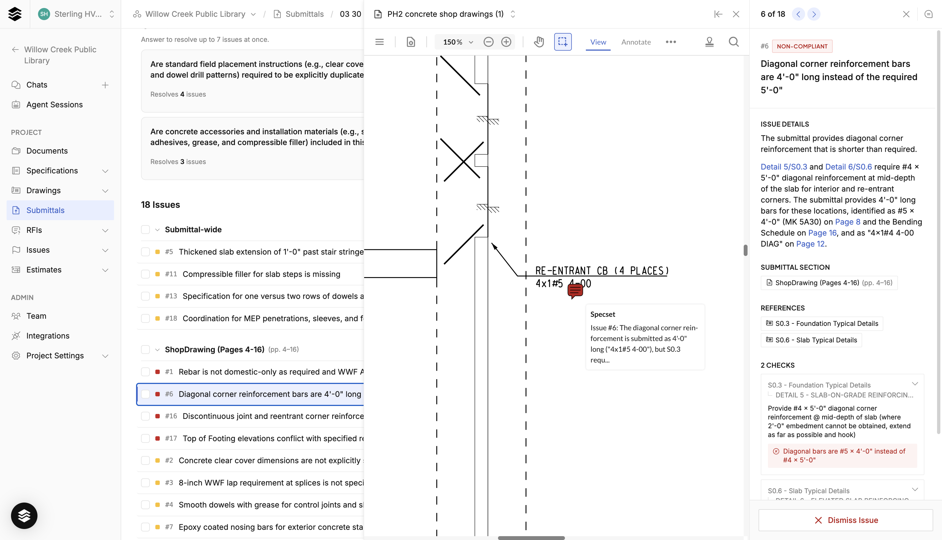Open the document search magnifier
Viewport: 942px width, 540px height.
[733, 42]
